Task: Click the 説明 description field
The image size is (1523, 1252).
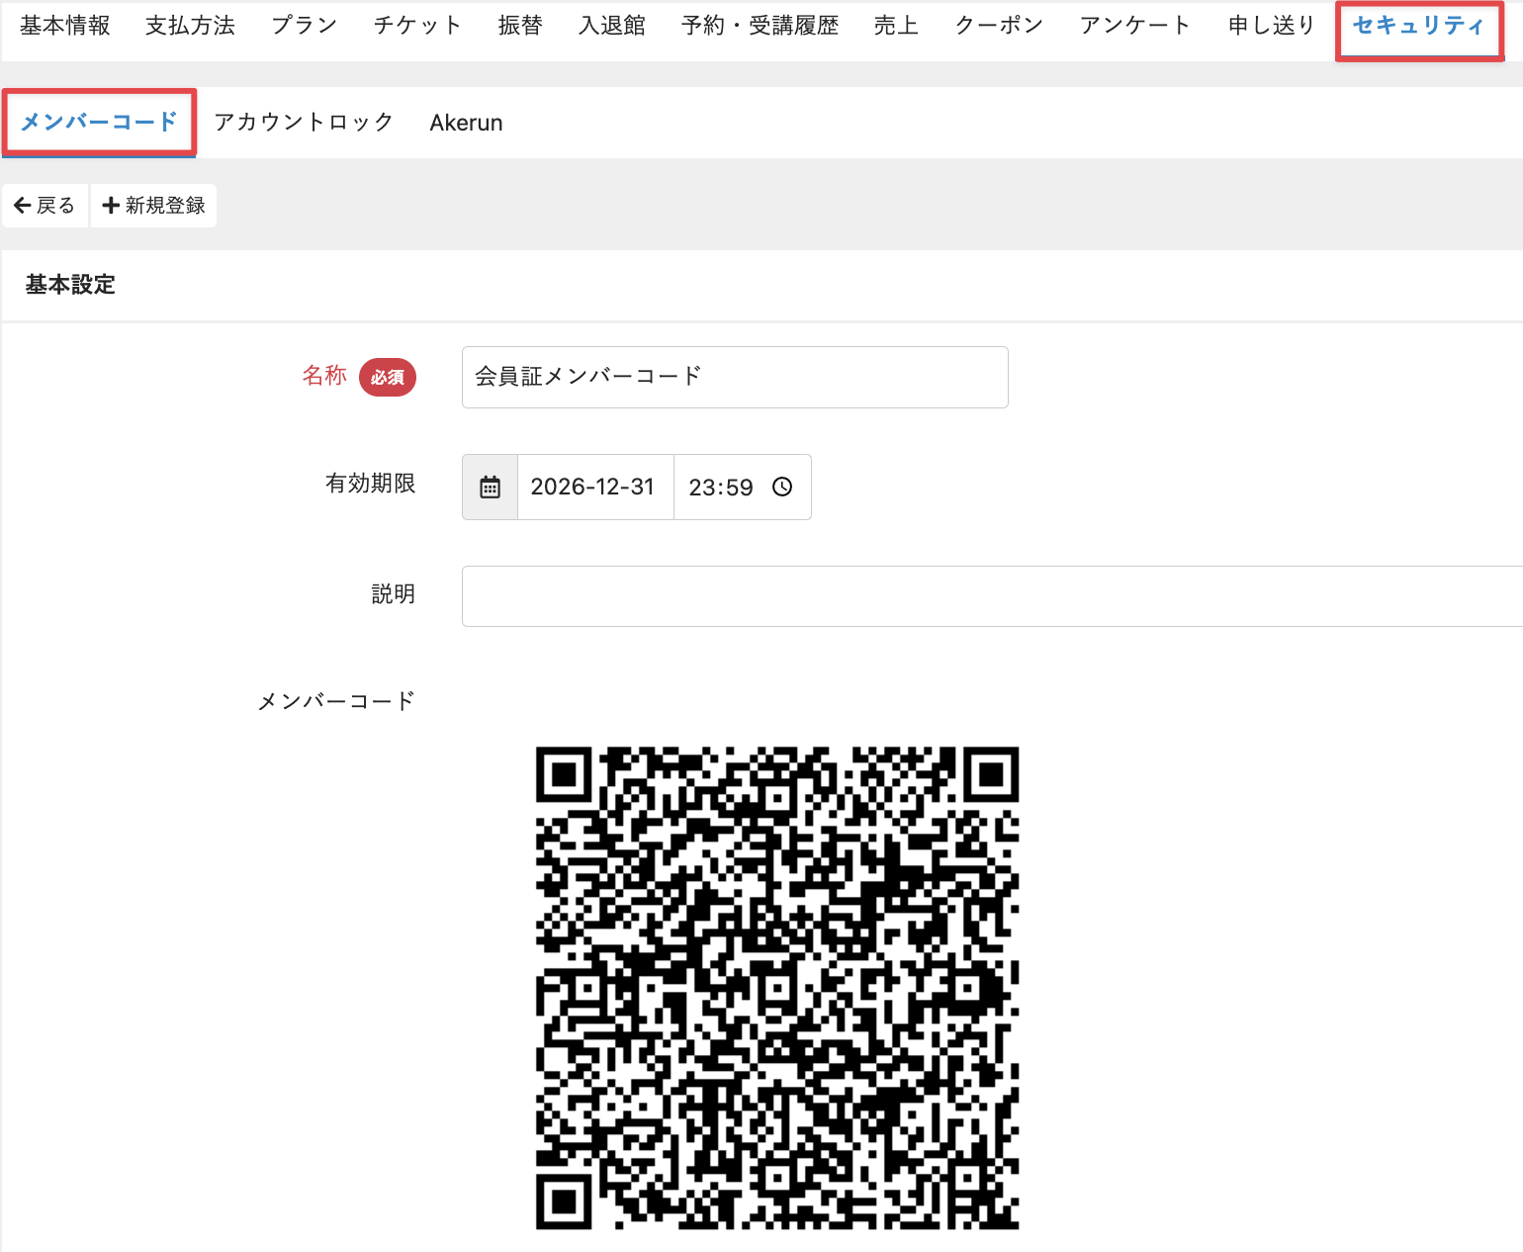Action: point(992,596)
